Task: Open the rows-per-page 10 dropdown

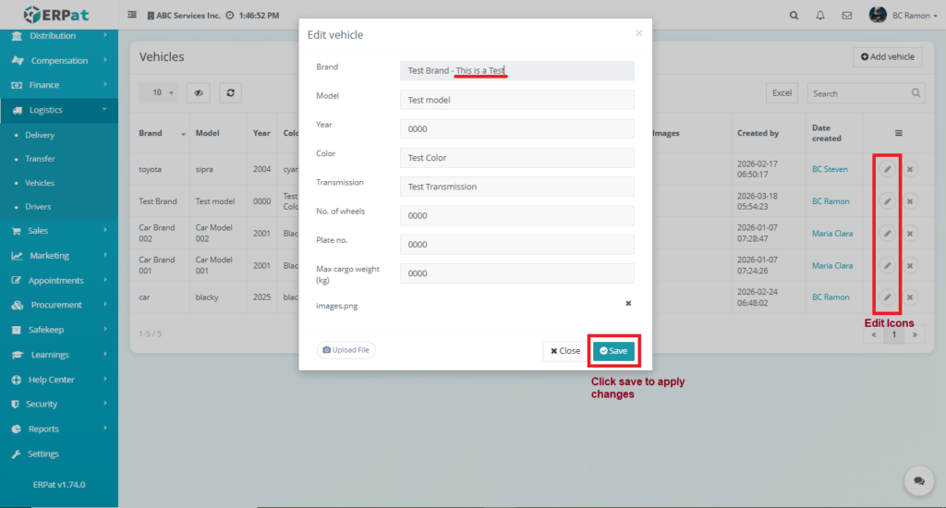Action: tap(159, 92)
